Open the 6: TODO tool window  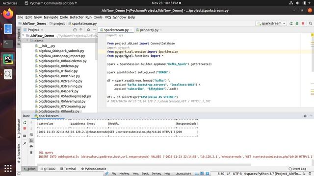click(x=48, y=169)
